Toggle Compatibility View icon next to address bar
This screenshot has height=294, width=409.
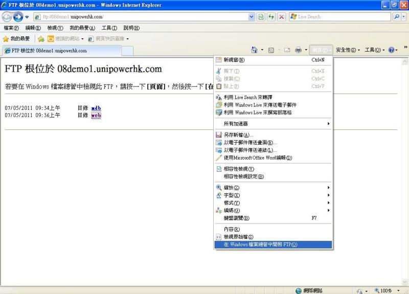pyautogui.click(x=261, y=17)
